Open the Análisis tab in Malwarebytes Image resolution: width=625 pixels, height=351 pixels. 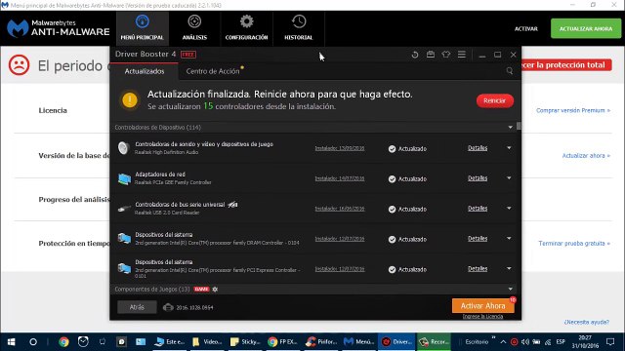[x=194, y=28]
